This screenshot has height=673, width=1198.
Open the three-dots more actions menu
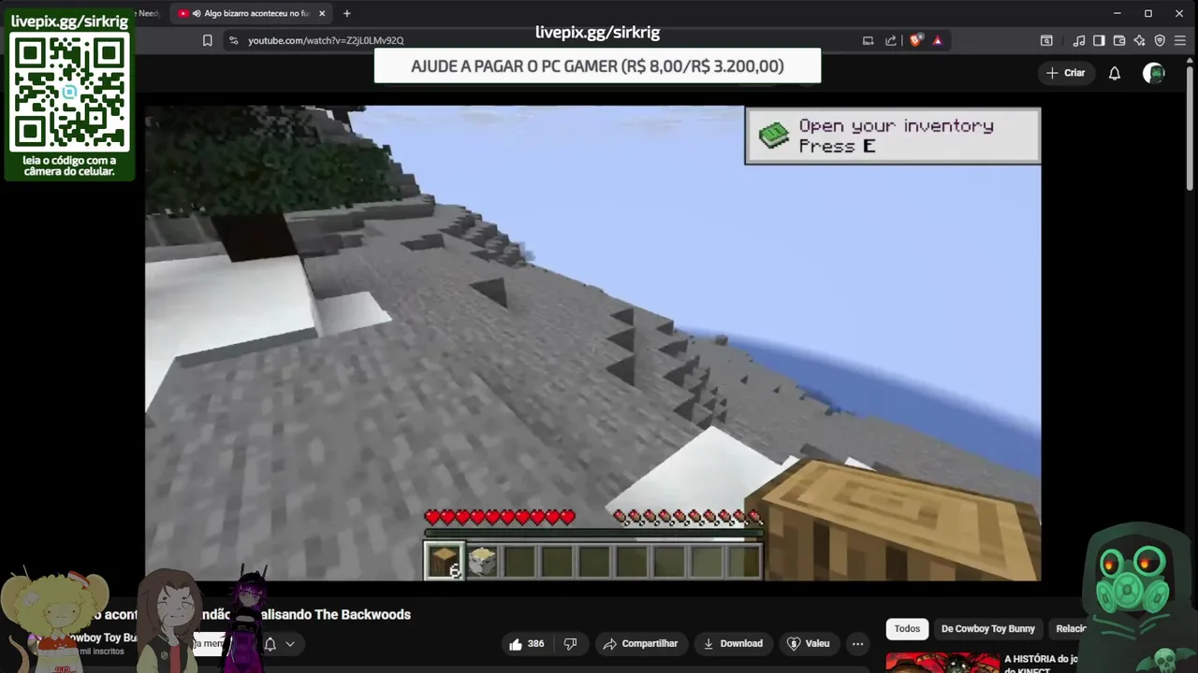click(857, 643)
